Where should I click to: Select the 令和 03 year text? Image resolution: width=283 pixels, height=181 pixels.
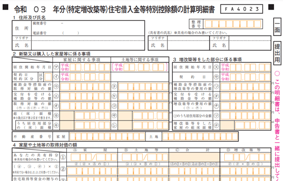(30, 10)
